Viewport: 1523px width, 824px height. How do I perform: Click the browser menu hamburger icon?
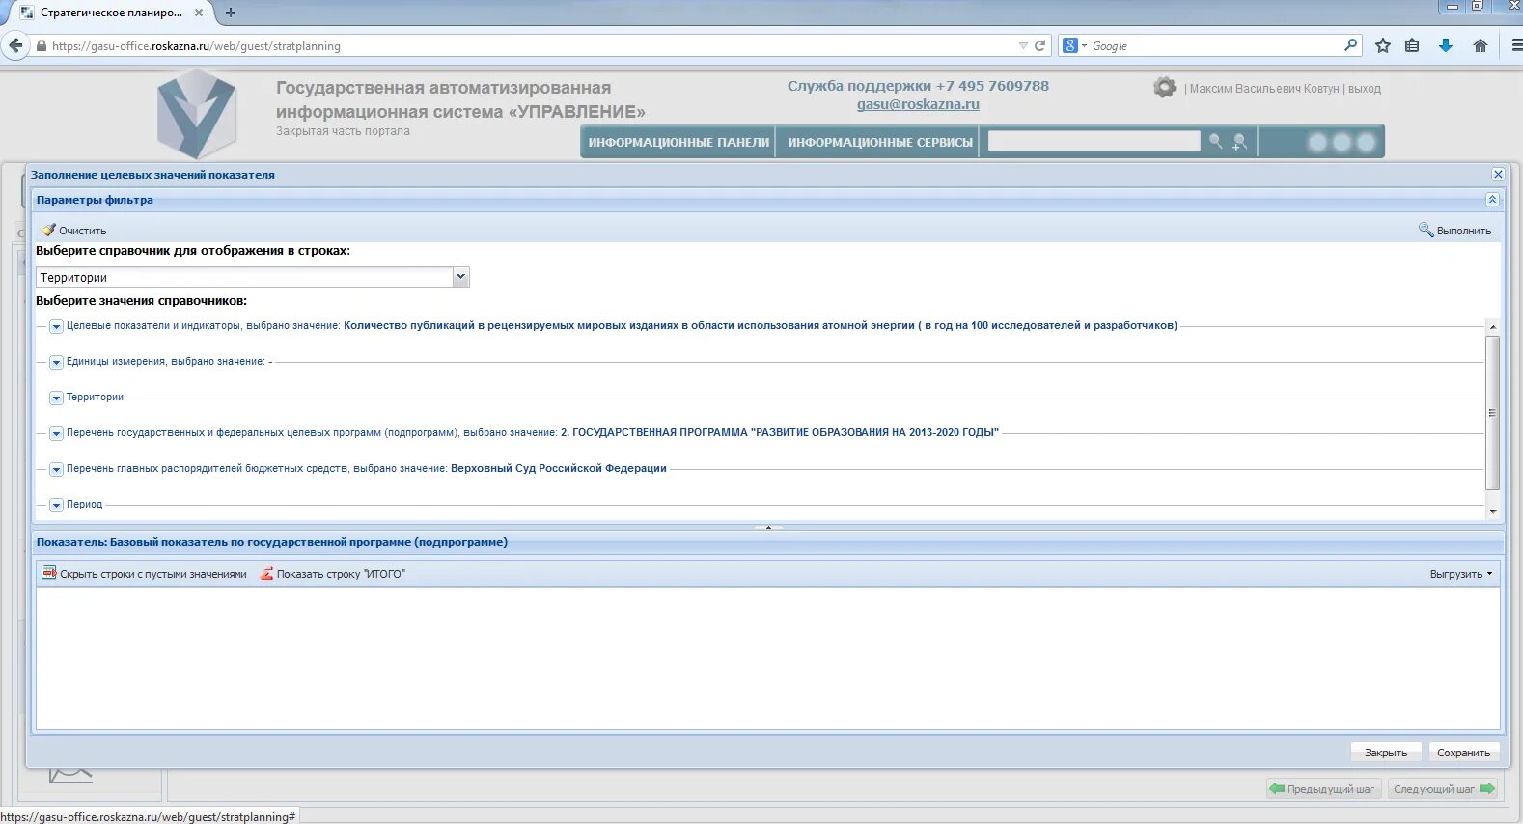1515,45
